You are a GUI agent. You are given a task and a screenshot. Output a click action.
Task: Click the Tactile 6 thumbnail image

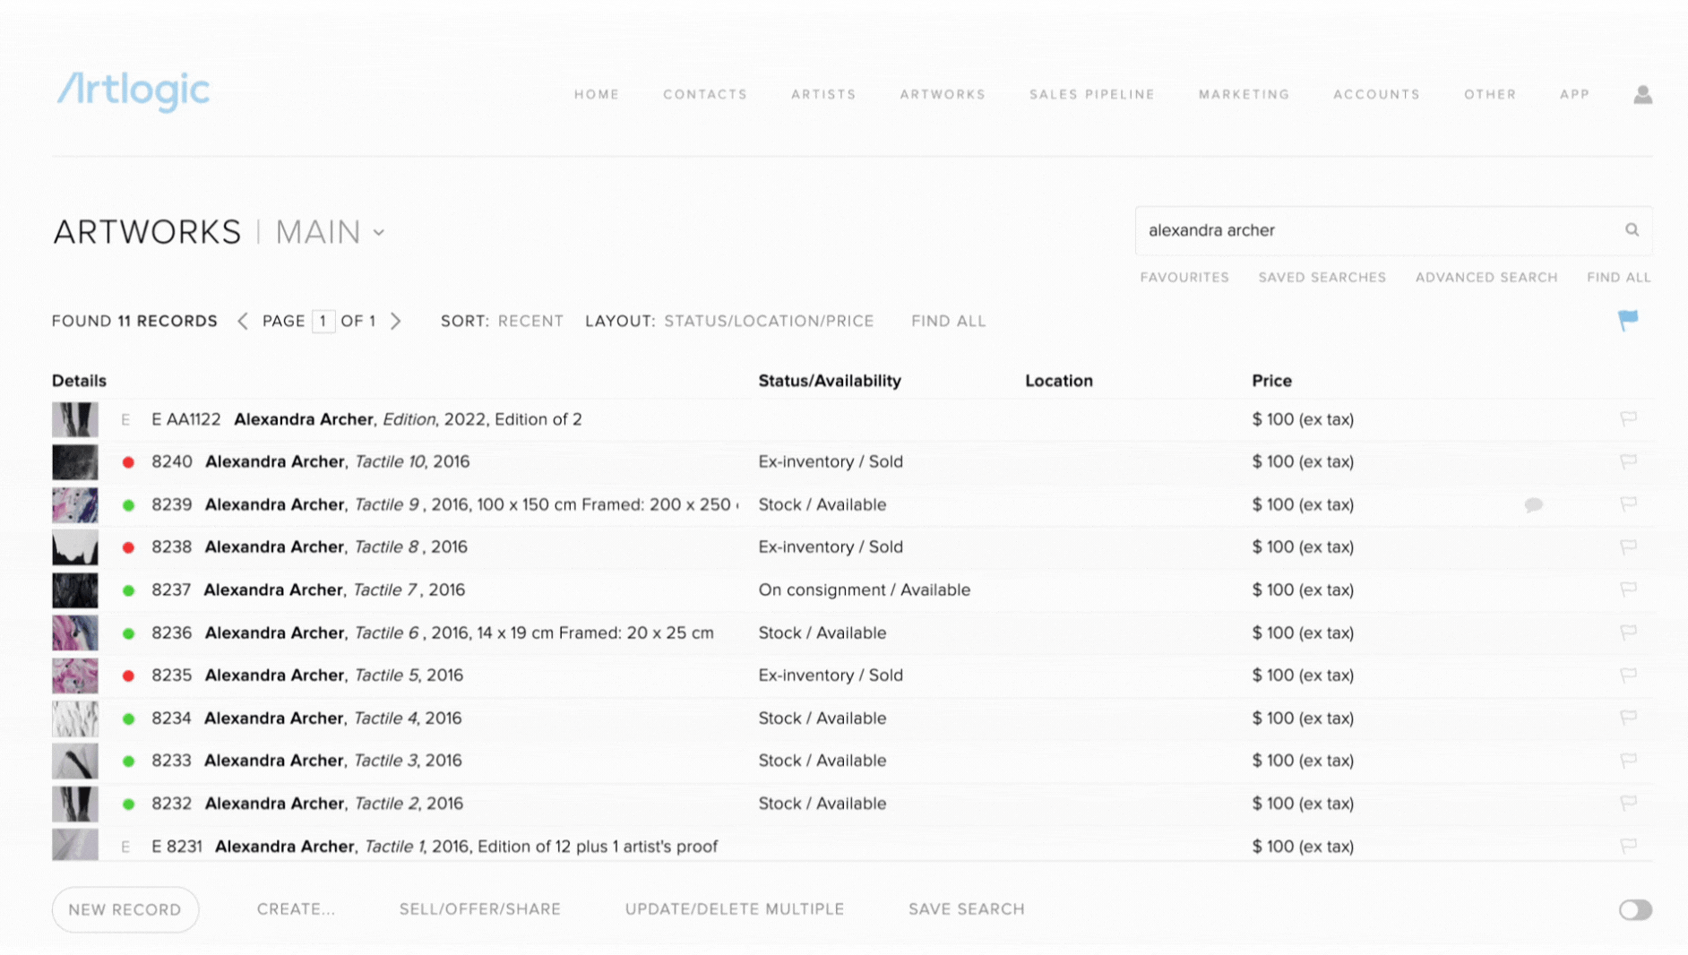[x=75, y=632]
